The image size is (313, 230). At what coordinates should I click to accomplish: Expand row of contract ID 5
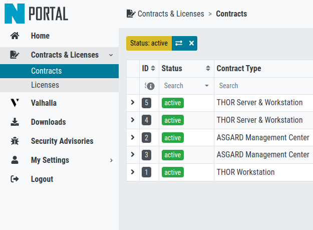coord(133,103)
